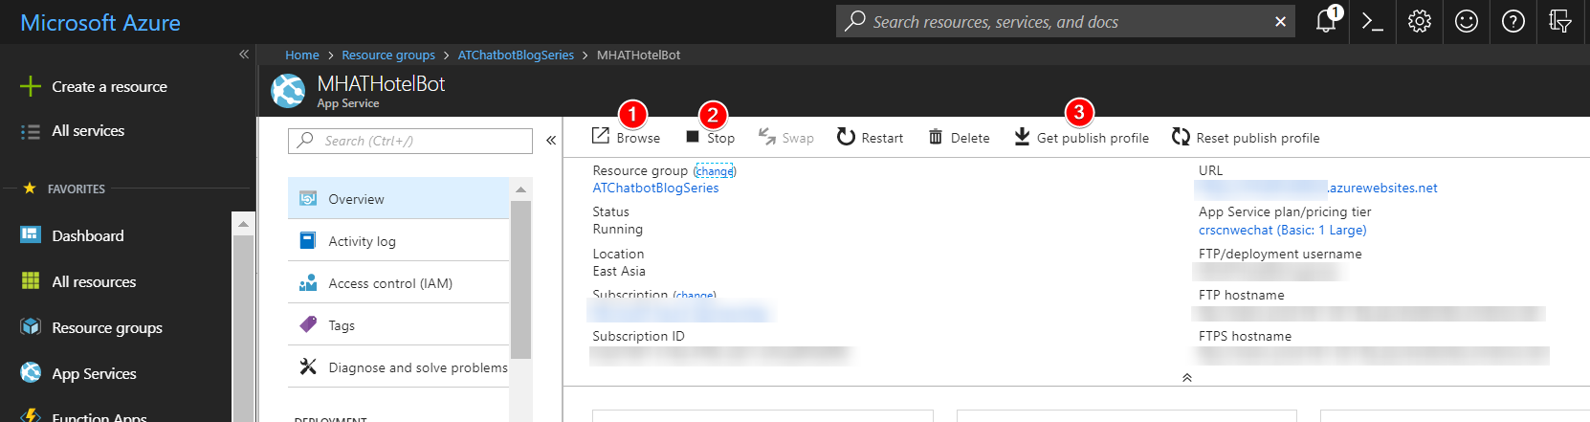Viewport: 1590px width, 422px height.
Task: Click the All services list icon
Action: [31, 132]
